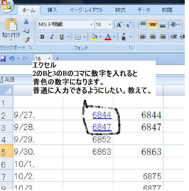Open font dialog launcher in フォント group
Screen dimensions: 189x191
pos(131,48)
